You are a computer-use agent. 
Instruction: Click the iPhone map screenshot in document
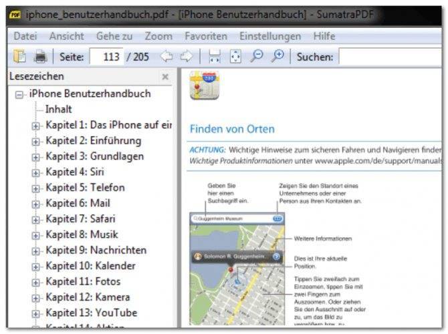tap(237, 269)
